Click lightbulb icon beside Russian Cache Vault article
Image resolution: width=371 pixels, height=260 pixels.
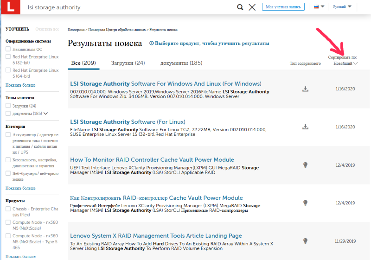tap(306, 203)
